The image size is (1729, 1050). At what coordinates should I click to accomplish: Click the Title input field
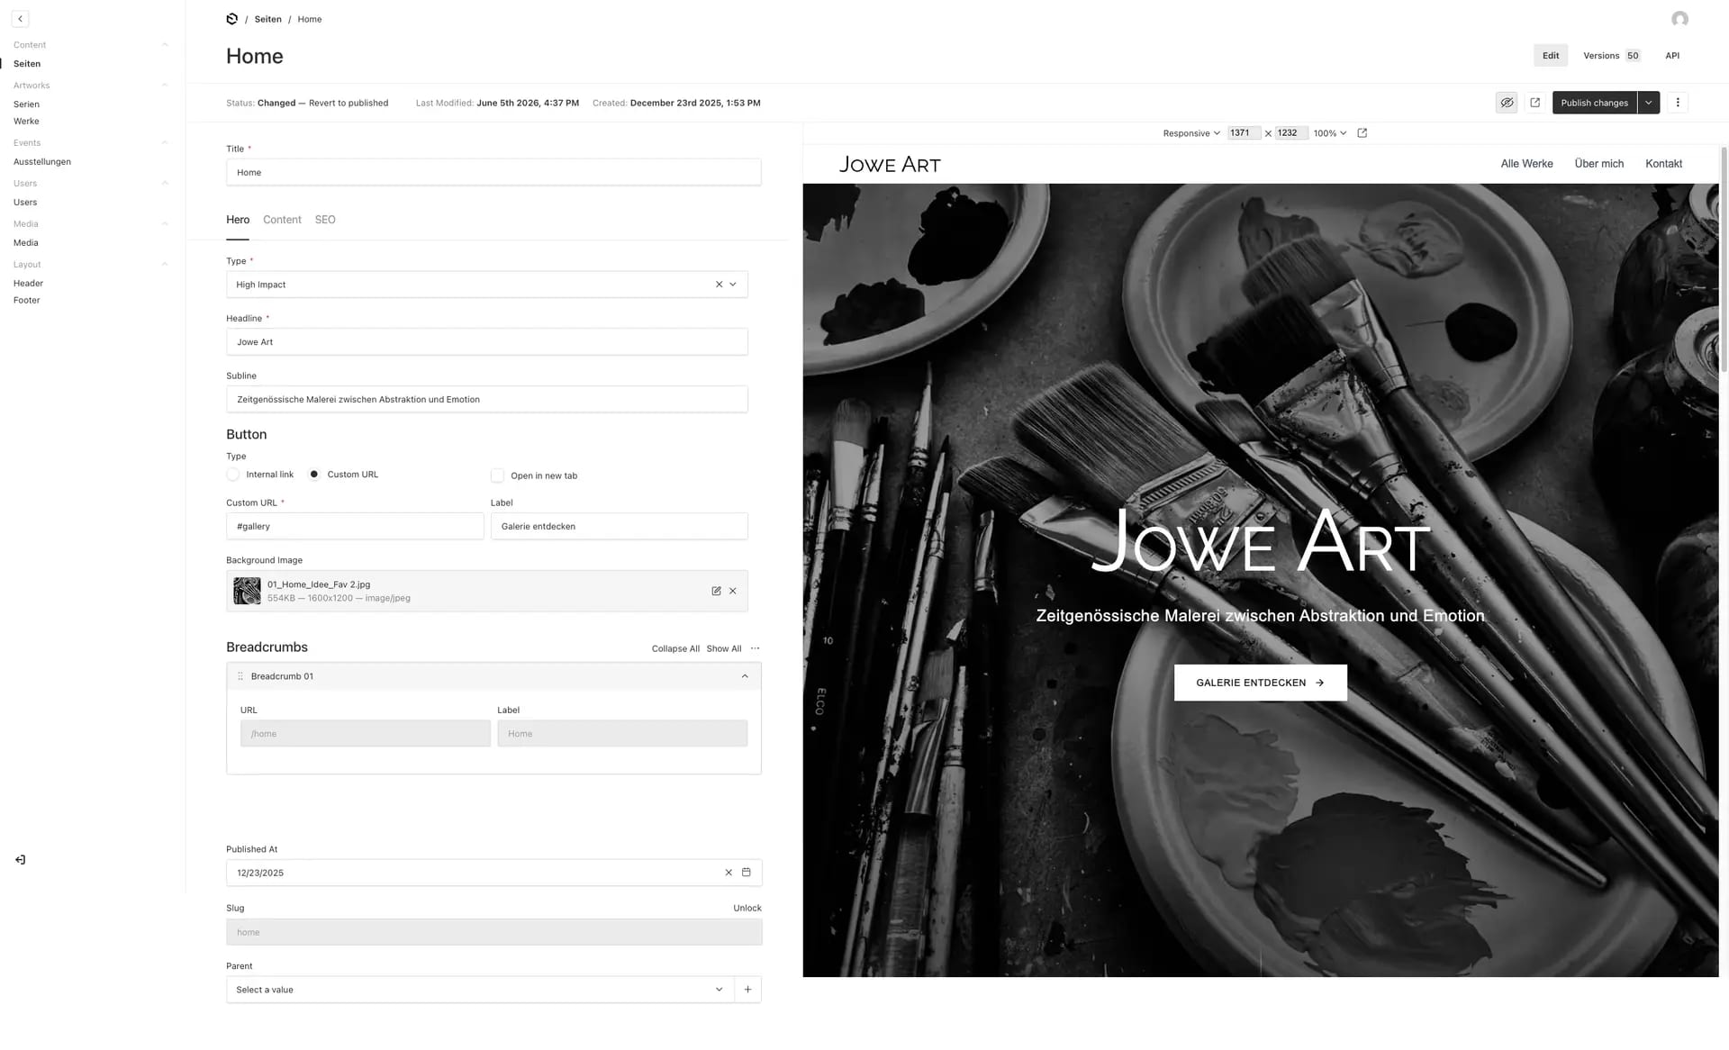tap(493, 173)
